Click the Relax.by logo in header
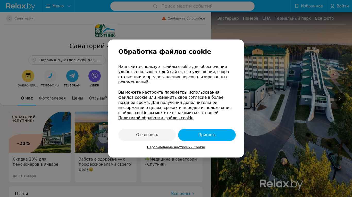Image resolution: width=352 pixels, height=197 pixels. (x=21, y=6)
